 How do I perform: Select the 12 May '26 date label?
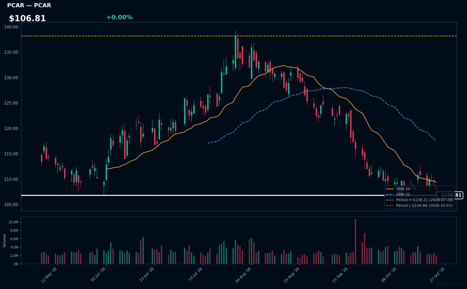pyautogui.click(x=49, y=274)
